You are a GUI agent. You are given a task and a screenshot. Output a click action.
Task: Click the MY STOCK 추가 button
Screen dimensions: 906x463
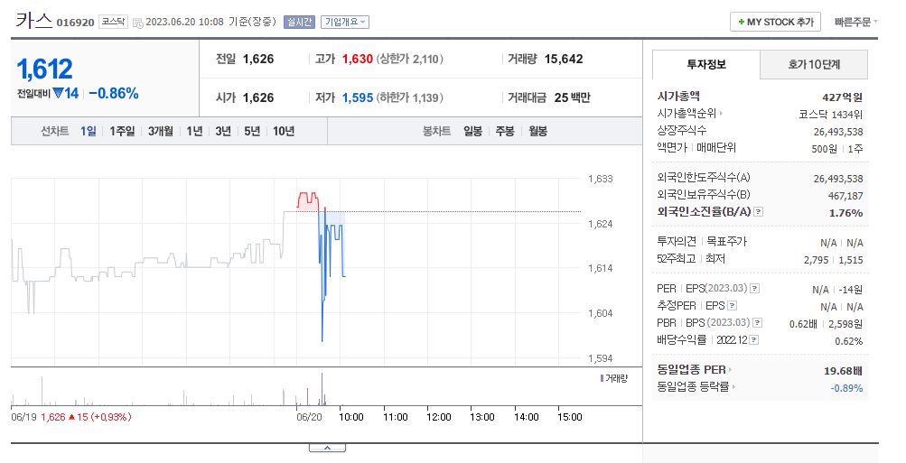(x=775, y=22)
